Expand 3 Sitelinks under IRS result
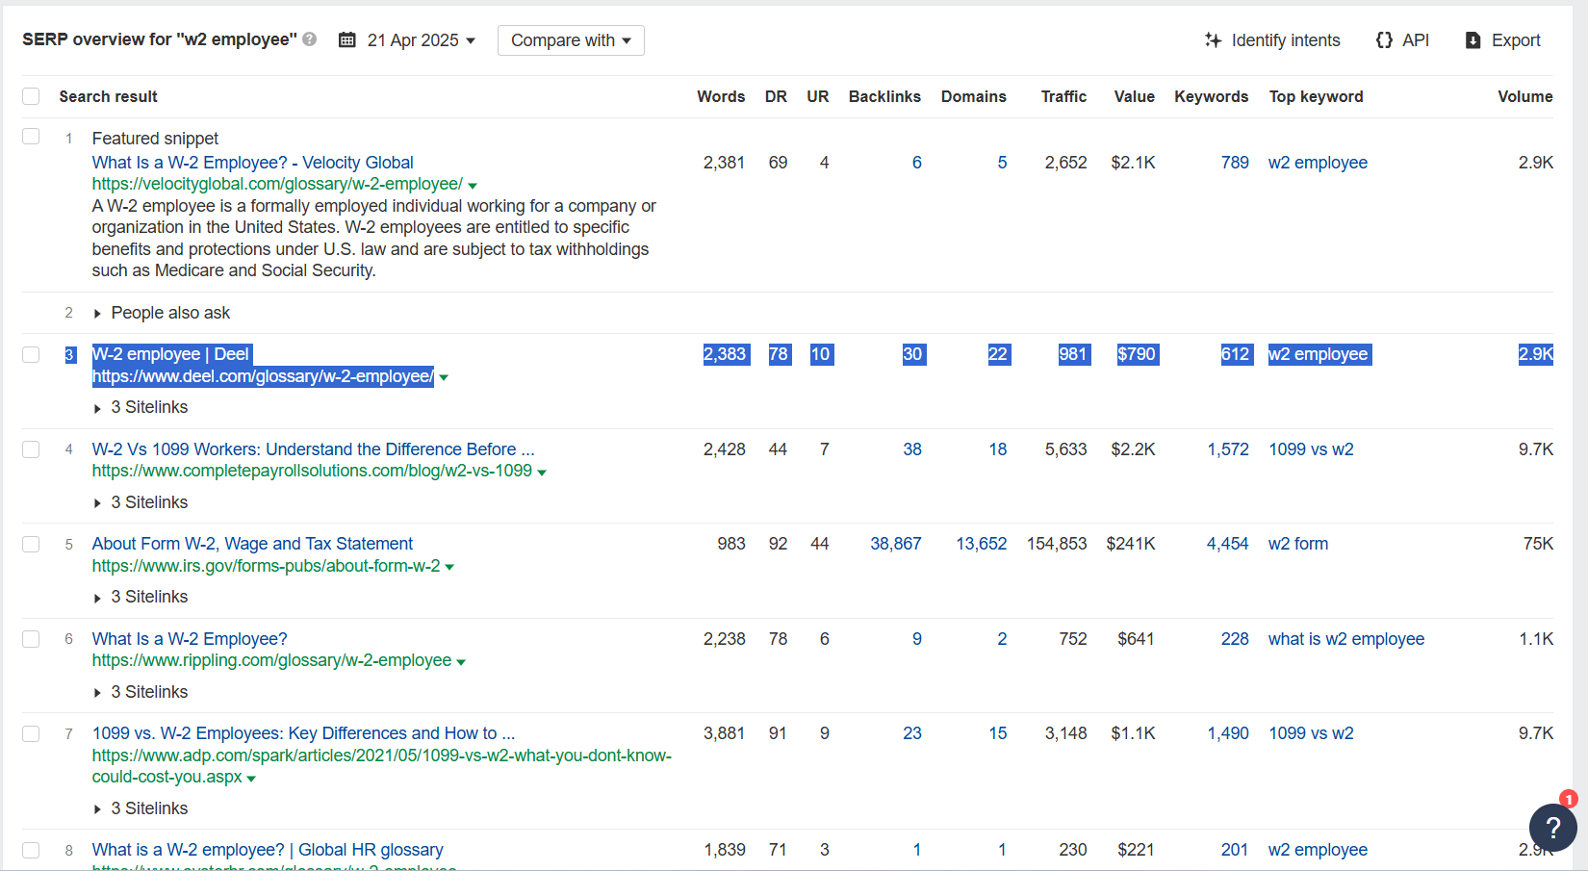The height and width of the screenshot is (871, 1588). (x=141, y=597)
